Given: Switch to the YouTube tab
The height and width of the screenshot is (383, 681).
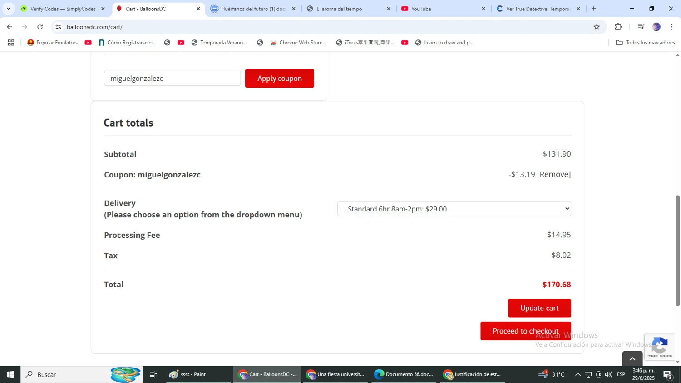Looking at the screenshot, I should [443, 9].
